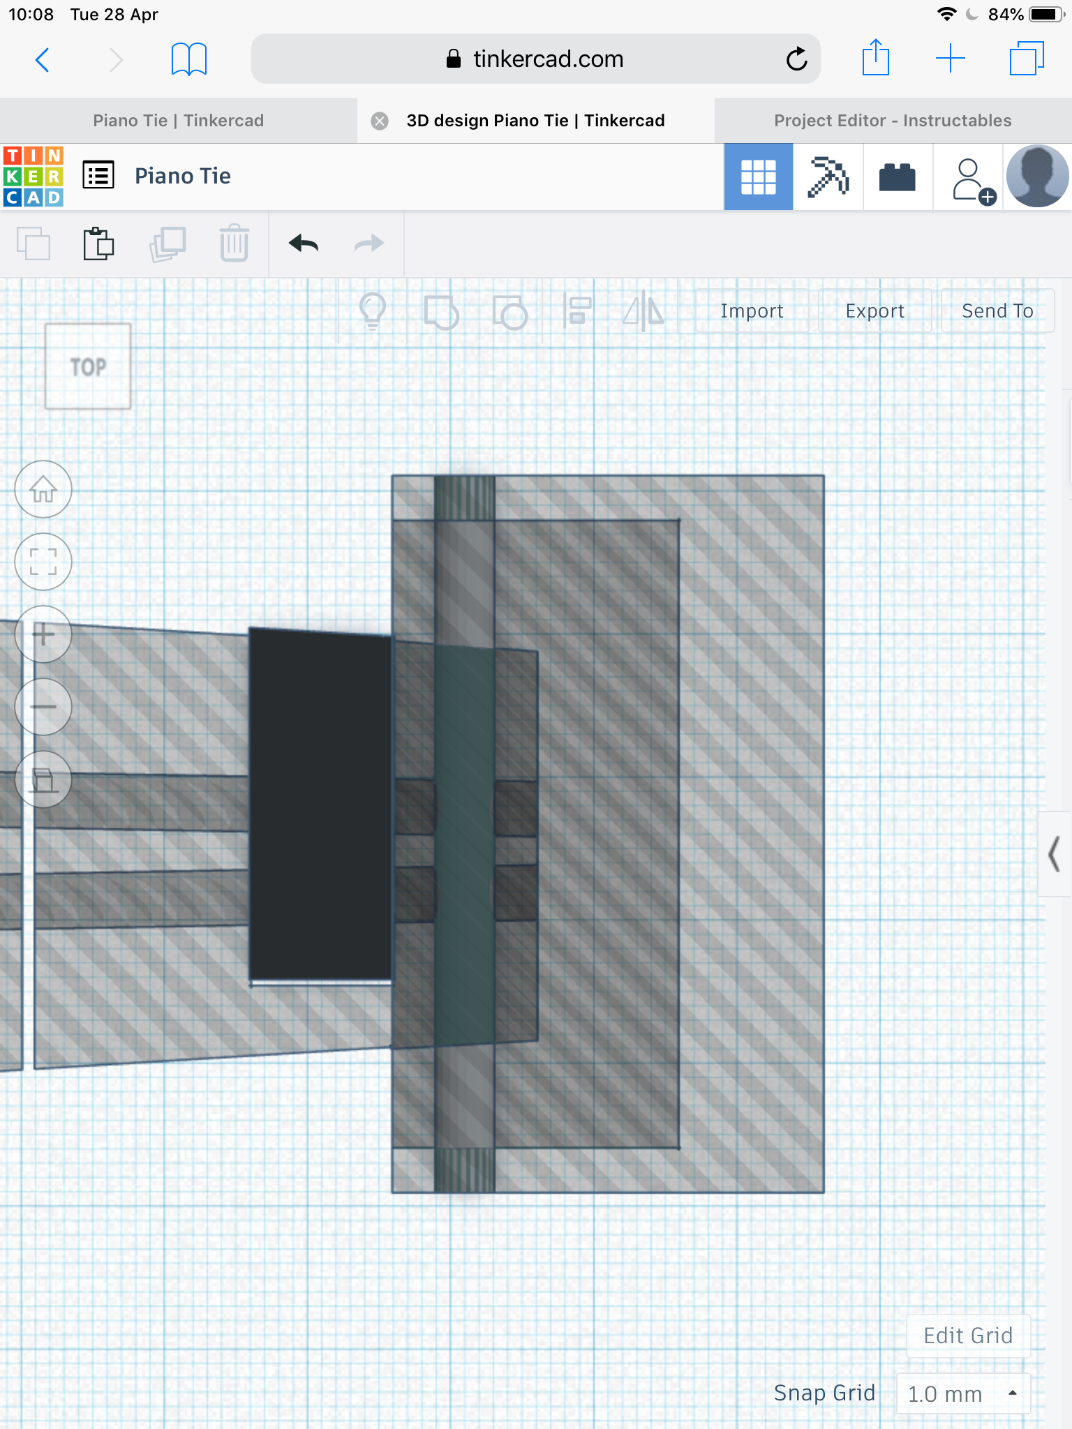Reload the tinkercad.com page
The height and width of the screenshot is (1429, 1072).
tap(796, 59)
